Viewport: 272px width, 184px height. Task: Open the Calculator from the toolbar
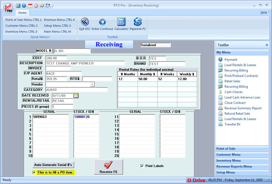tap(121, 22)
